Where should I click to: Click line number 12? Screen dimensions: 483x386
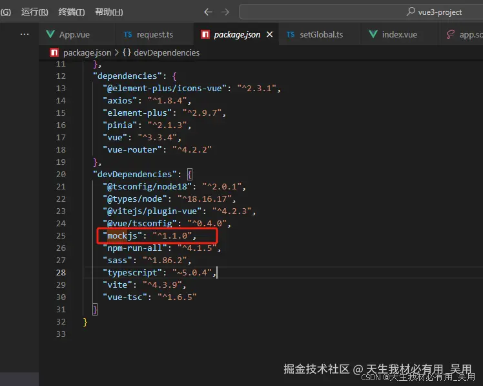coord(61,76)
